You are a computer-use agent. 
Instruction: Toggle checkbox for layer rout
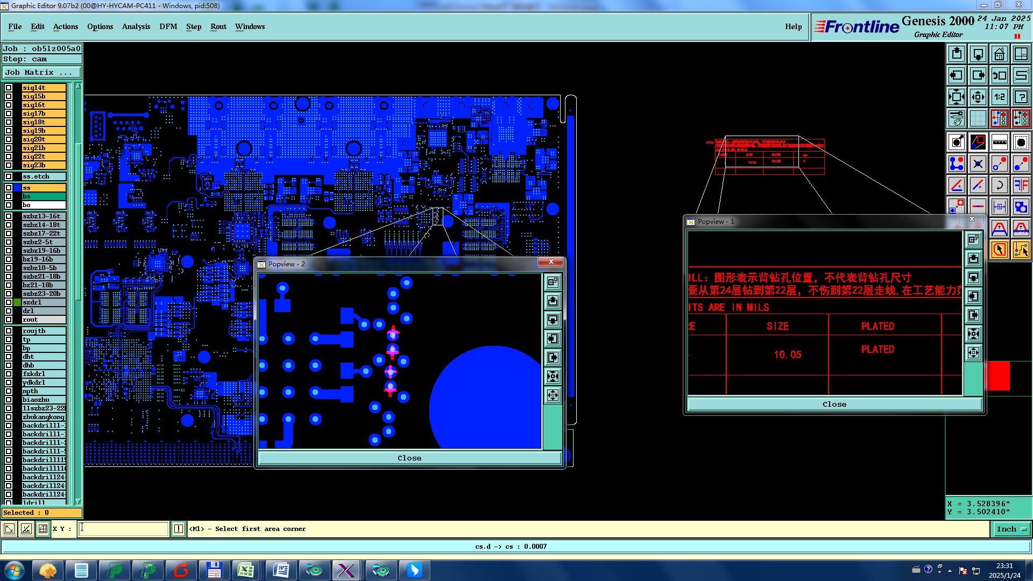(x=9, y=320)
